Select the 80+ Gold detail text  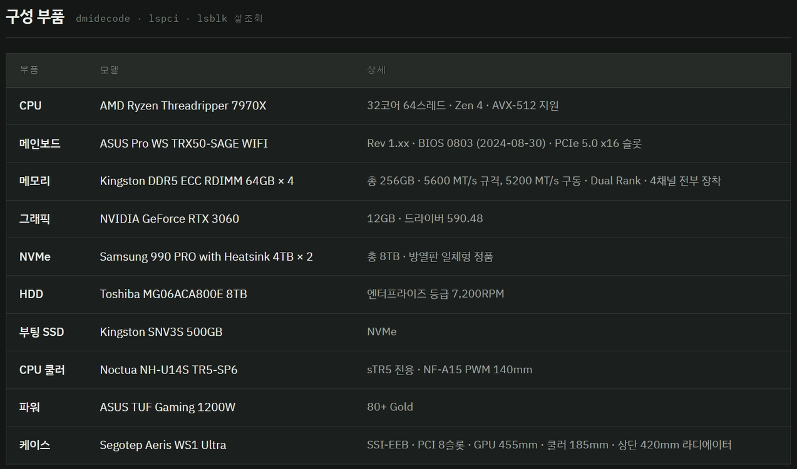coord(390,407)
